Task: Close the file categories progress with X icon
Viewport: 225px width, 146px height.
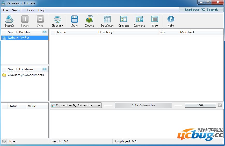Action: click(220, 105)
